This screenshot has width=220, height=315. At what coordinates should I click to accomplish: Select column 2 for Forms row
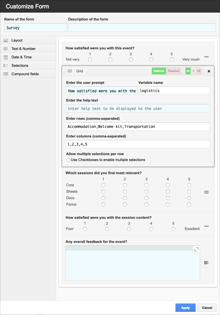(125, 204)
